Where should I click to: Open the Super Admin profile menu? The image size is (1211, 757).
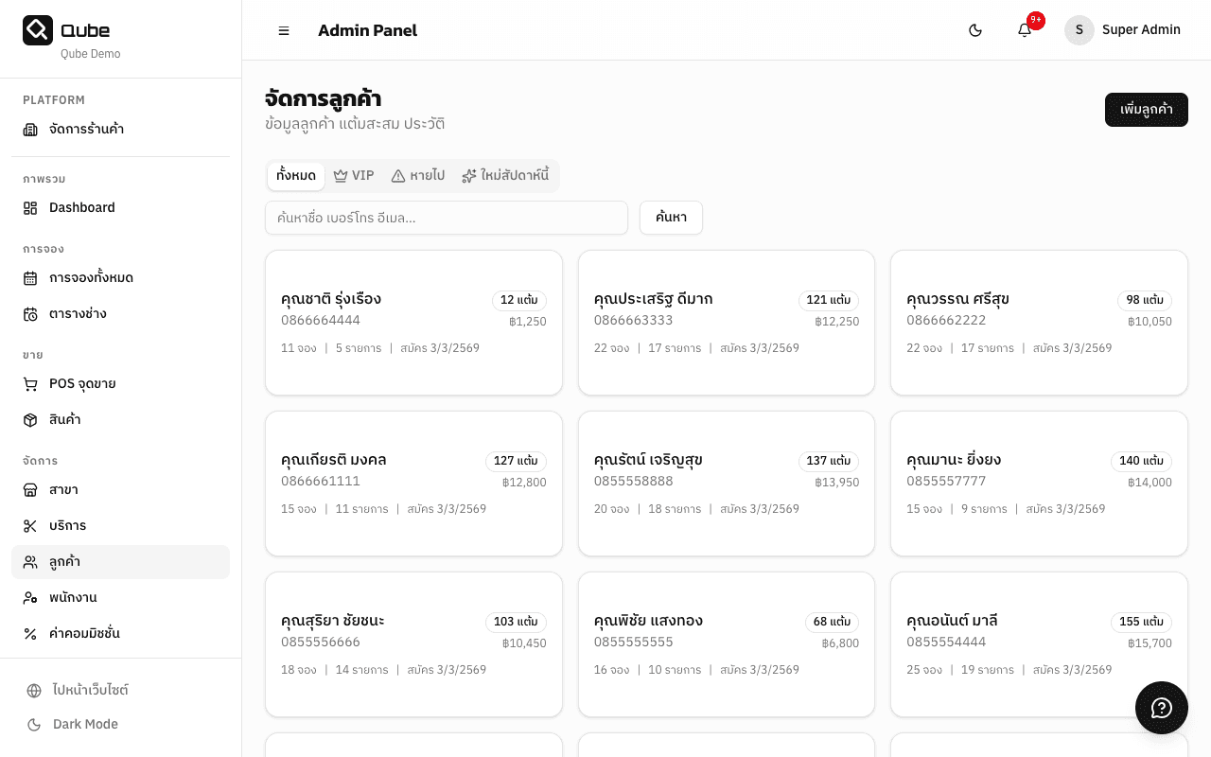click(x=1123, y=30)
